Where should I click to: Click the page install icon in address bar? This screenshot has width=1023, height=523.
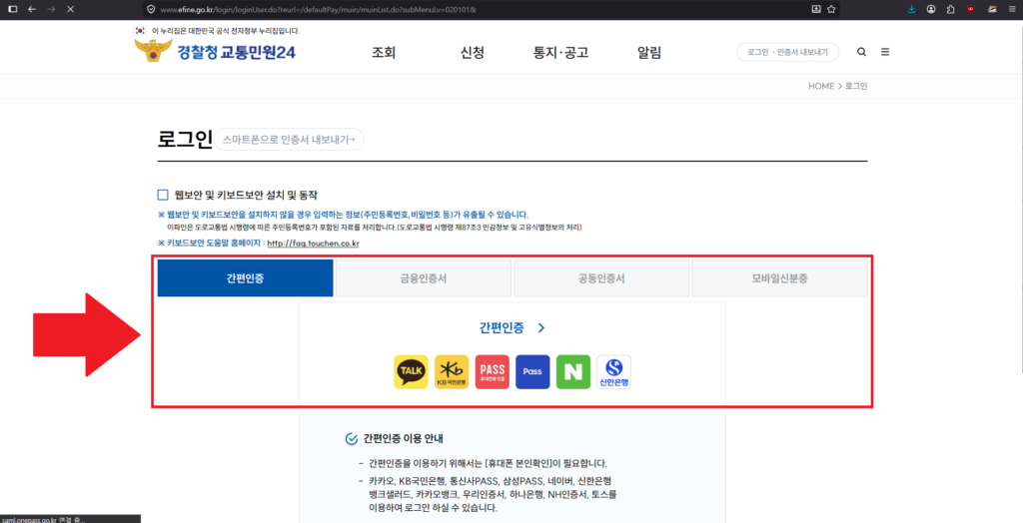(x=816, y=9)
